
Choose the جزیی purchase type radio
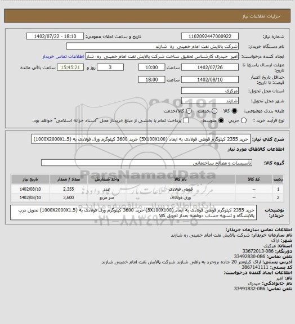click(244, 120)
